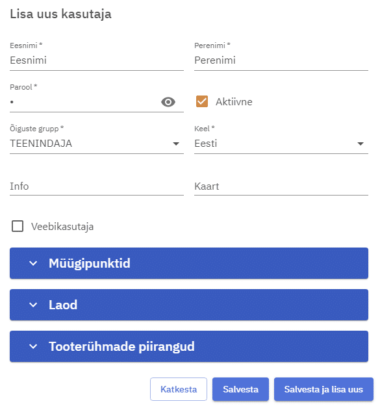Focus the Perenimi input field
This screenshot has height=408, width=380.
pos(281,60)
